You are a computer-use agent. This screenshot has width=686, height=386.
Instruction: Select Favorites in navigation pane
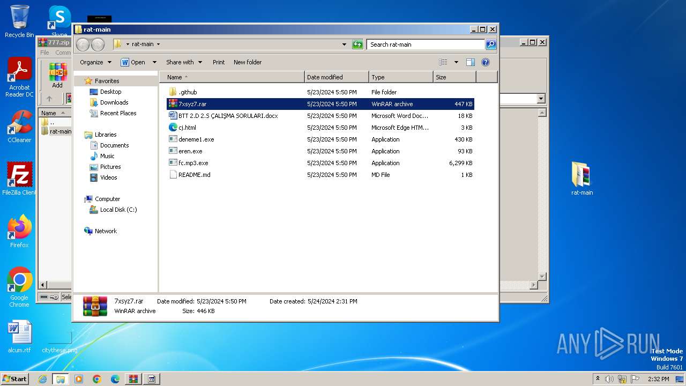[x=107, y=81]
